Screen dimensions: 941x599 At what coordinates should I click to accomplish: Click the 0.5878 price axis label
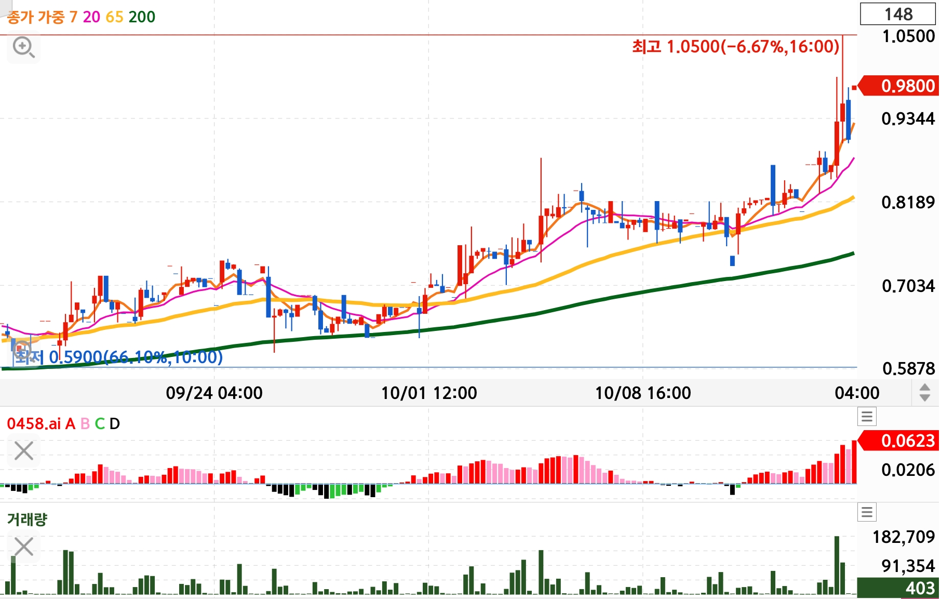[908, 369]
